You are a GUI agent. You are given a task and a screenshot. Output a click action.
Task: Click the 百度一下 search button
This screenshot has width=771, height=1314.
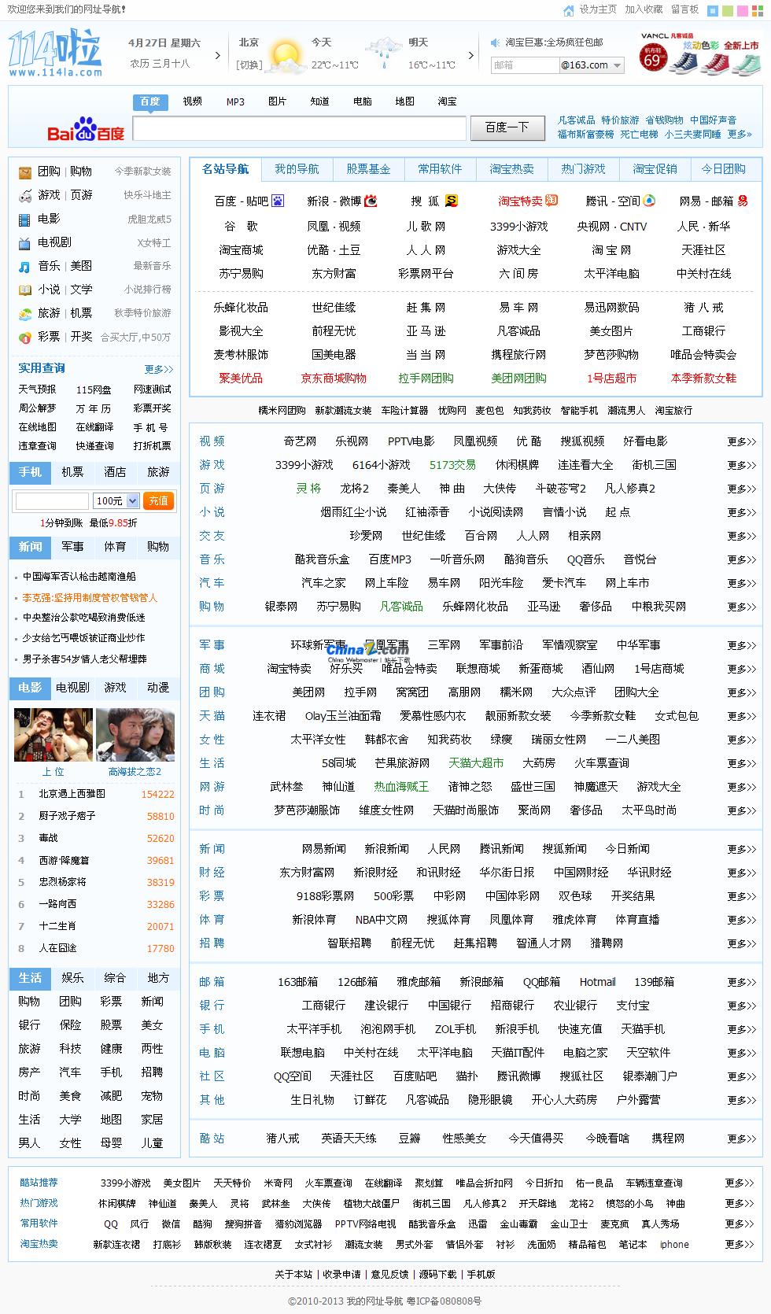(507, 127)
